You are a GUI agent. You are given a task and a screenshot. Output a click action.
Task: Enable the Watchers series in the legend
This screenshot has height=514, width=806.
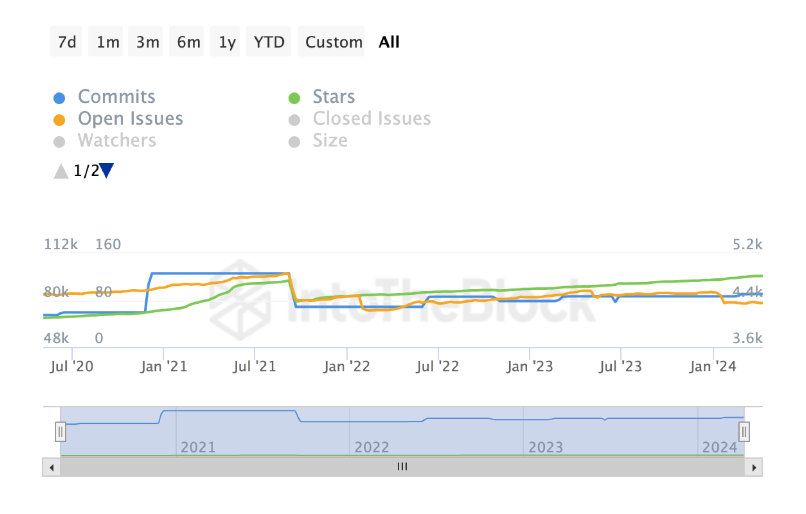pos(117,141)
